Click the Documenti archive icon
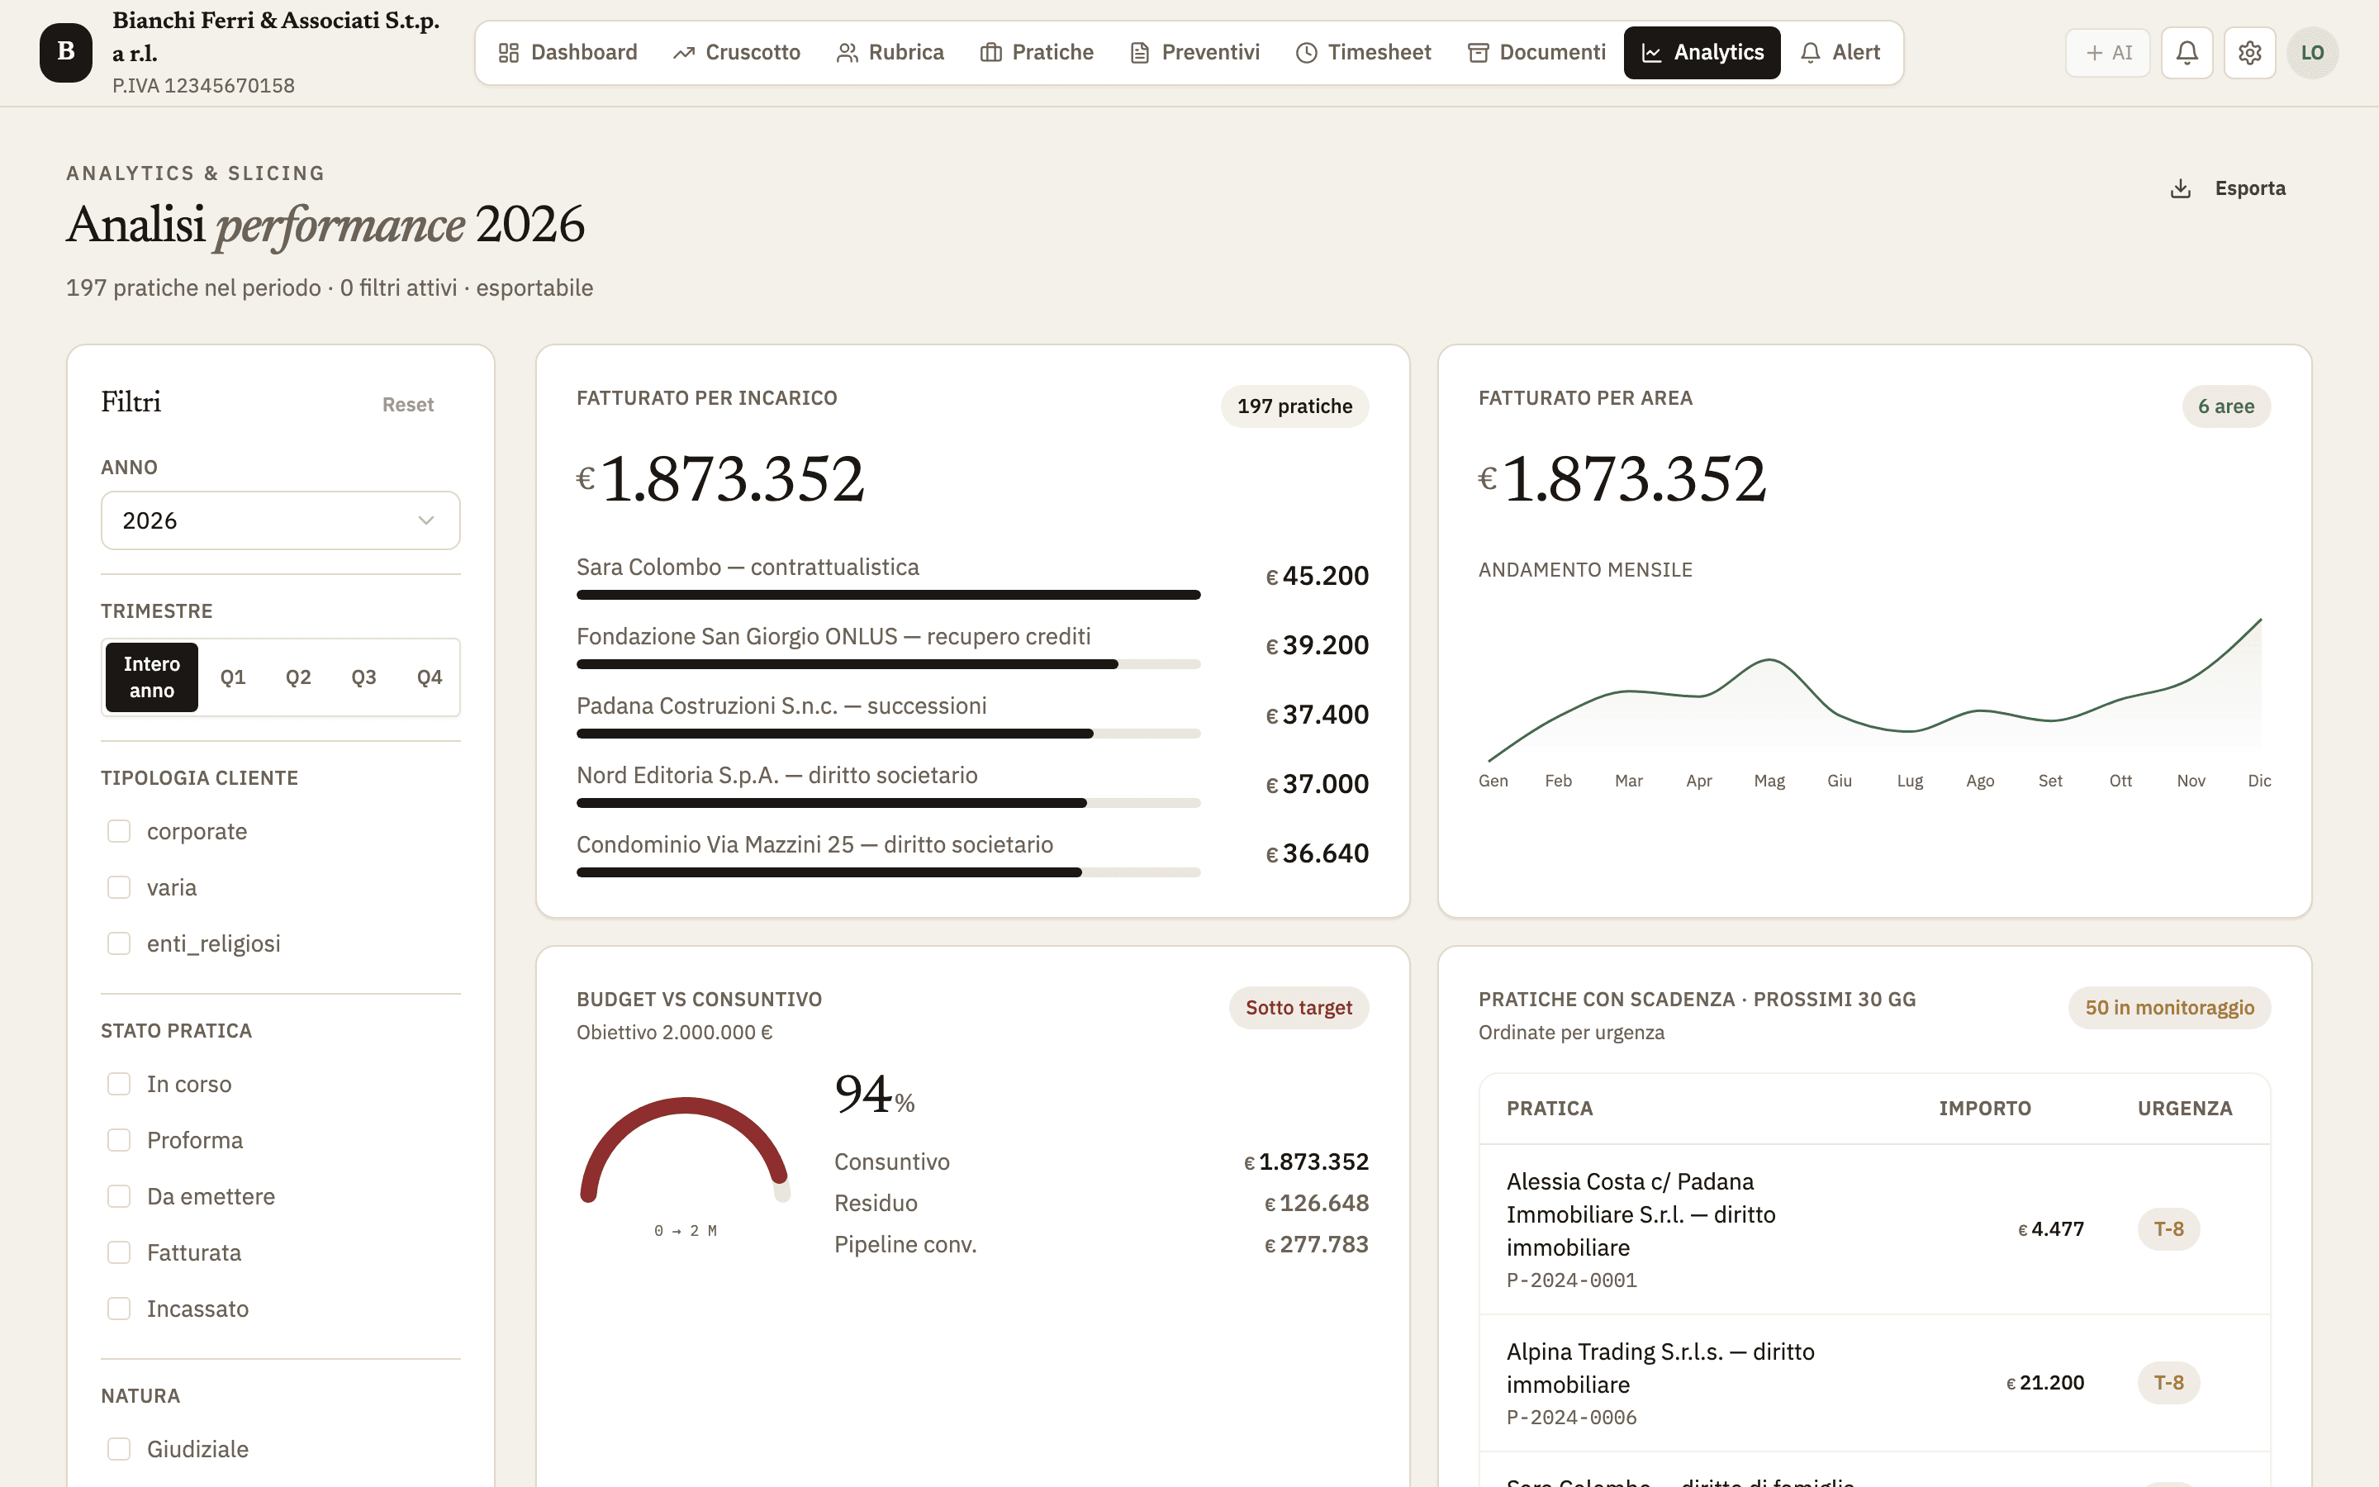This screenshot has height=1487, width=2379. tap(1478, 53)
